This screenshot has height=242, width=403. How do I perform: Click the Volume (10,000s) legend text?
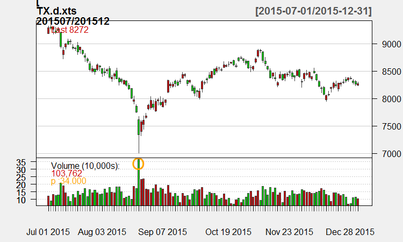(85, 165)
